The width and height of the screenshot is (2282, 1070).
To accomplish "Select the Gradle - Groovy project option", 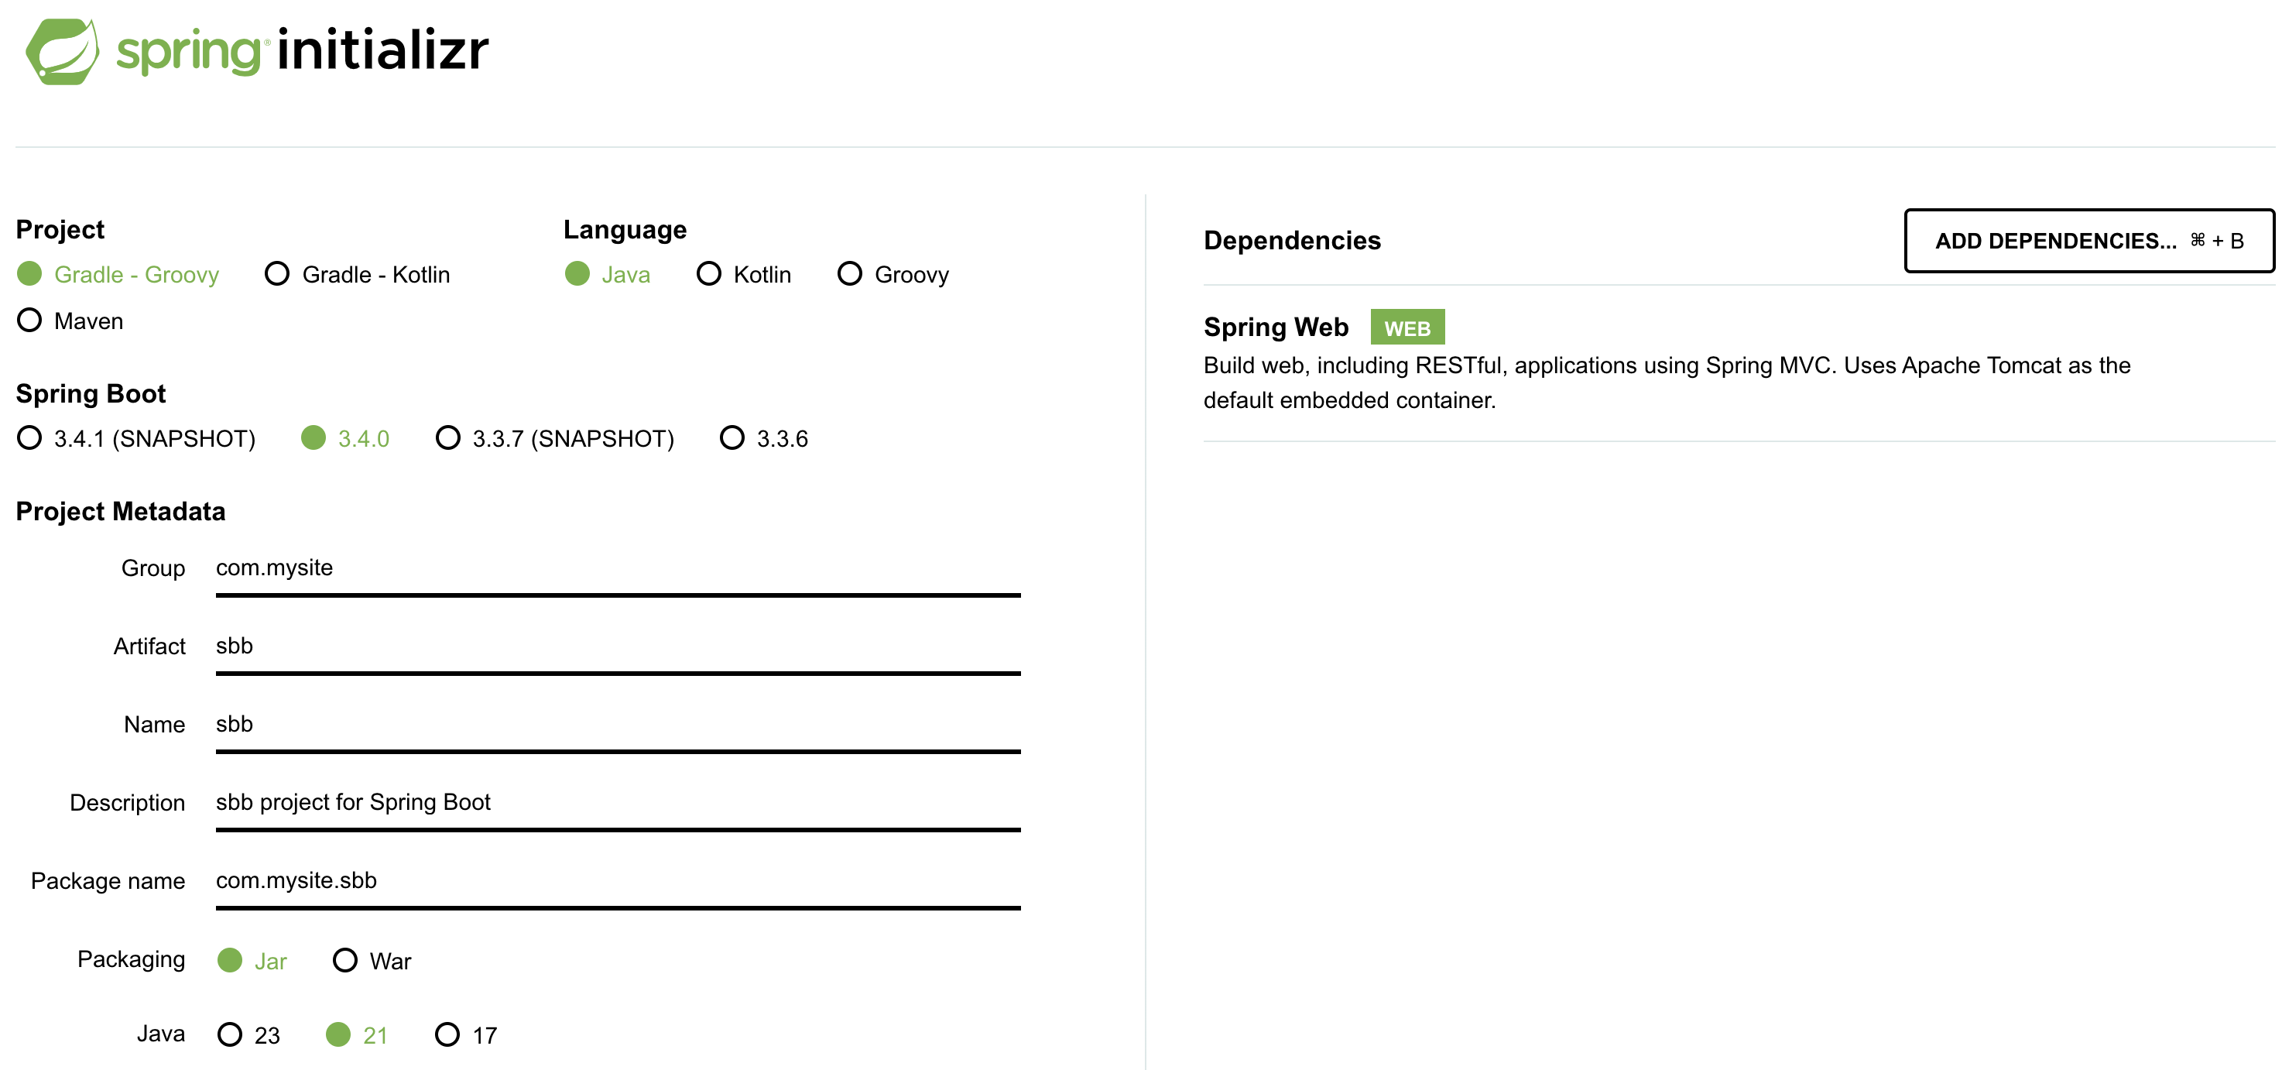I will pos(118,275).
